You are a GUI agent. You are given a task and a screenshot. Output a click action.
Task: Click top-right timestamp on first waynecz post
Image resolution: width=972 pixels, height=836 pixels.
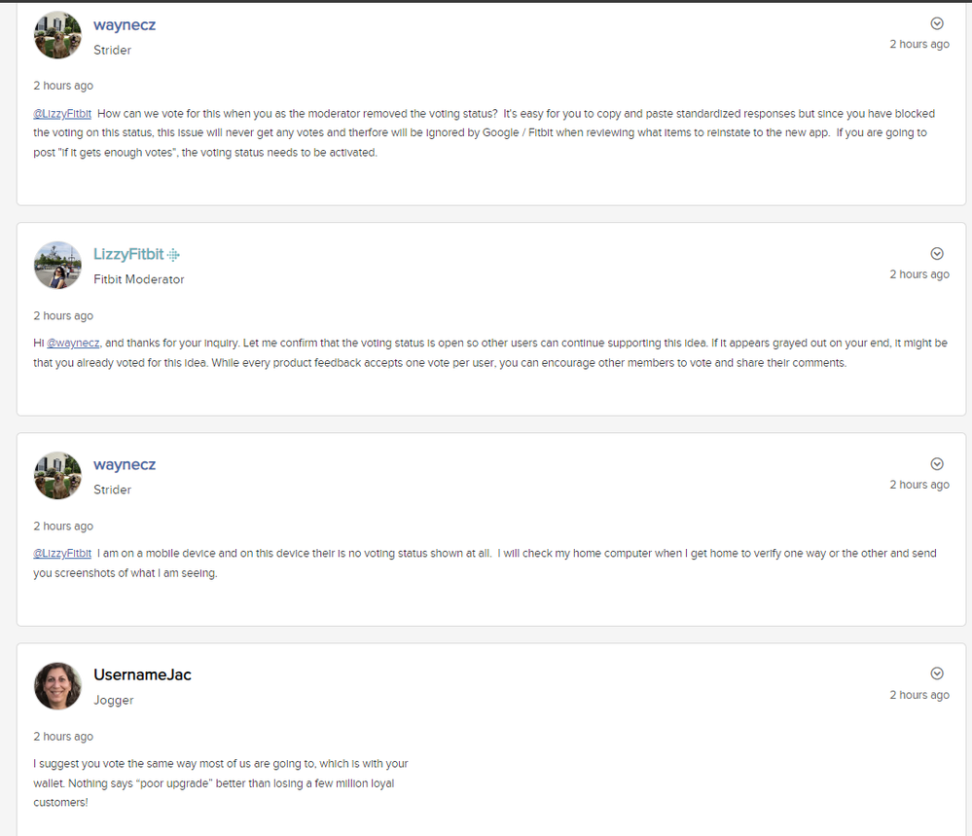(919, 45)
